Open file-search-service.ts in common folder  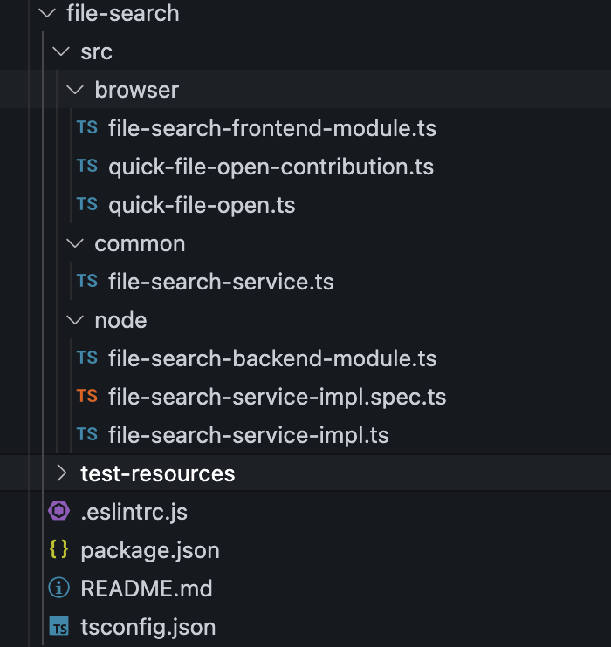(x=221, y=282)
